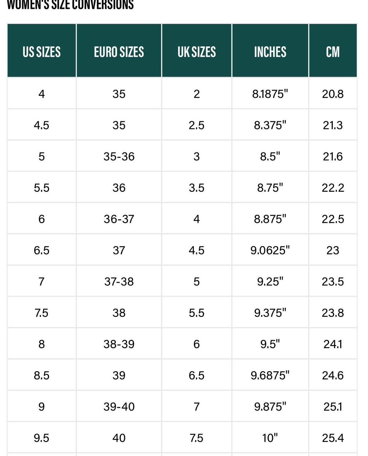Select the Euro size 35-36 cell

click(x=119, y=156)
